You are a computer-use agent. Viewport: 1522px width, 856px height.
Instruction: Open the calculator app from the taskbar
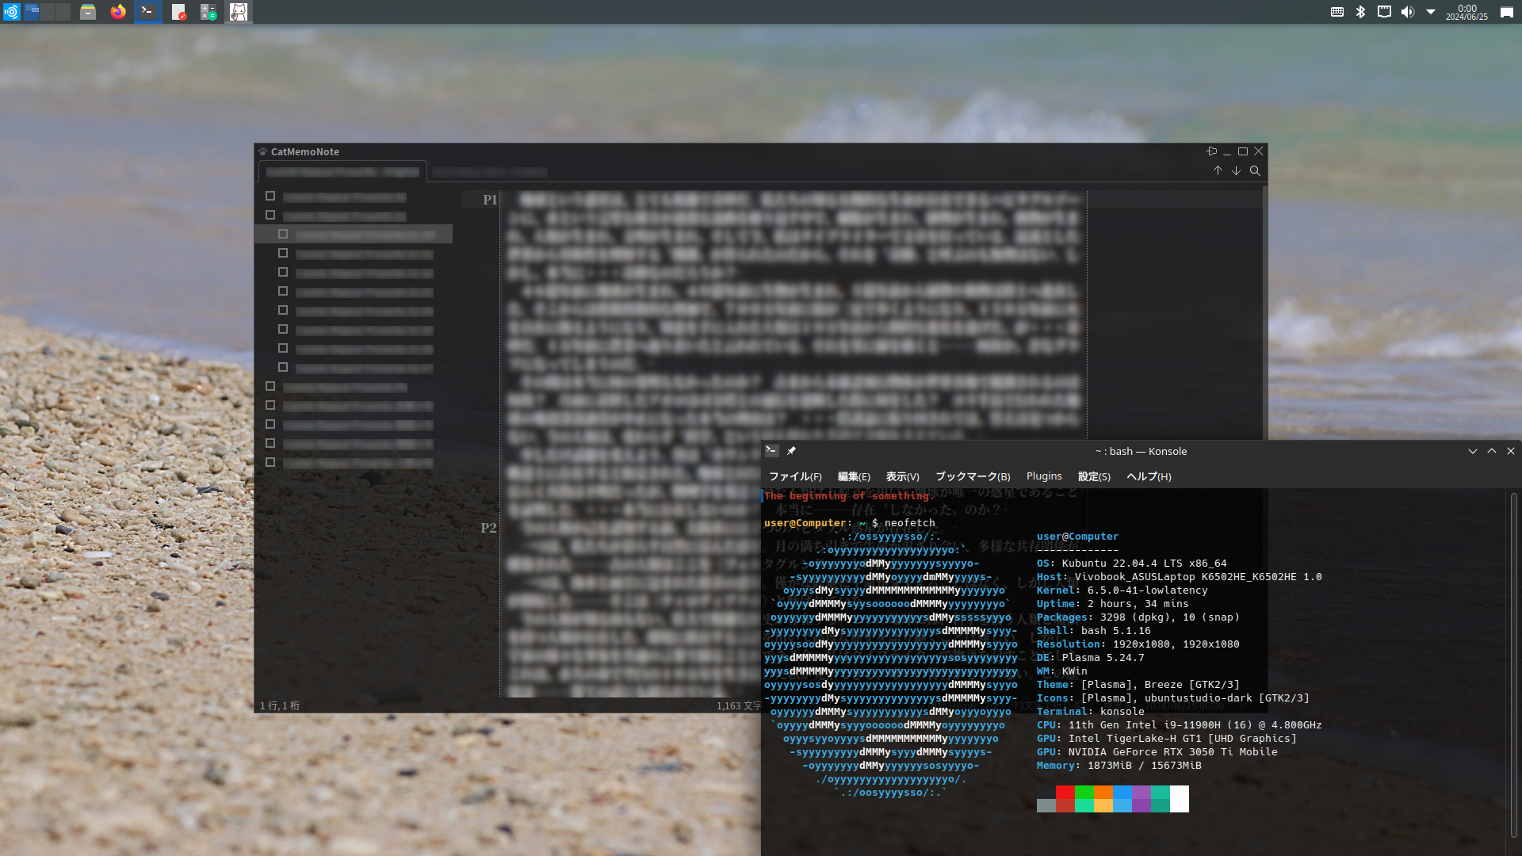coord(208,12)
